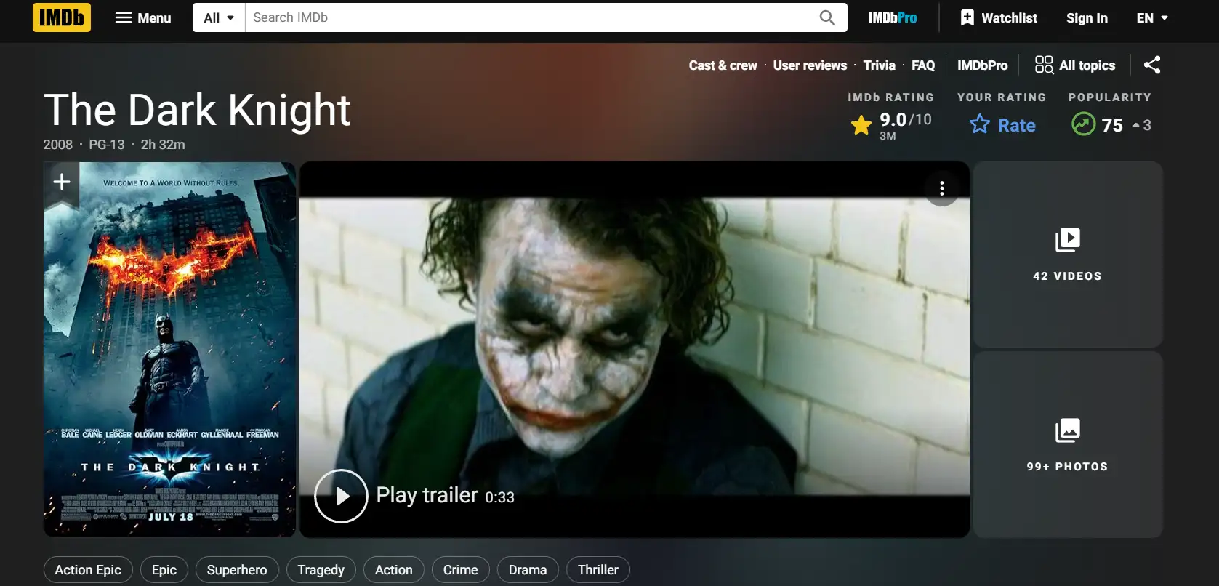Click the IMDb logo
The image size is (1219, 586).
62,17
